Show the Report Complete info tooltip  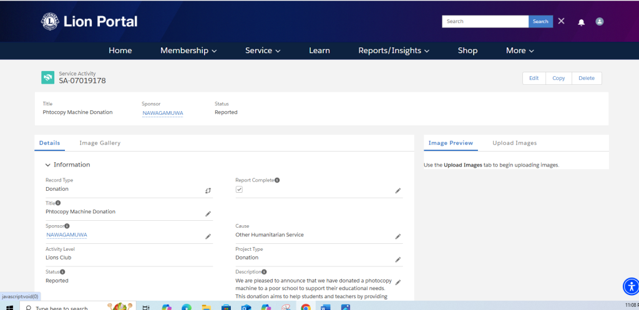(277, 180)
